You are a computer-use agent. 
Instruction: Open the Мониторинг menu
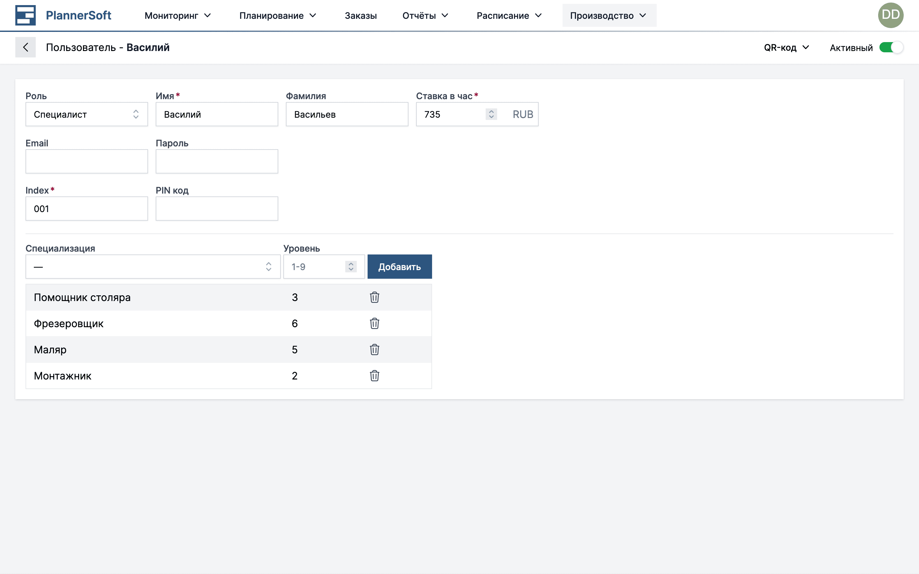pyautogui.click(x=177, y=16)
